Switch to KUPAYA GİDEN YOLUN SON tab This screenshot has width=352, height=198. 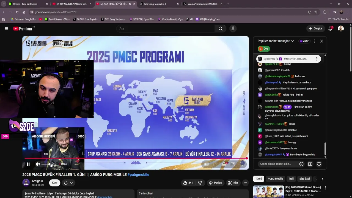pyautogui.click(x=72, y=4)
